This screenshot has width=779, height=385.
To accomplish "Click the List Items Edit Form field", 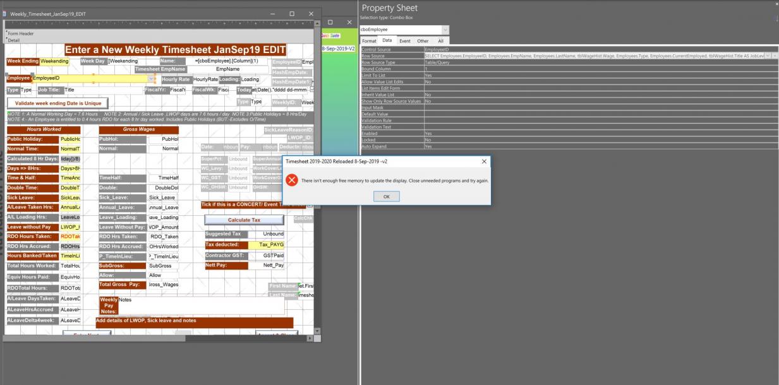I will (601, 88).
